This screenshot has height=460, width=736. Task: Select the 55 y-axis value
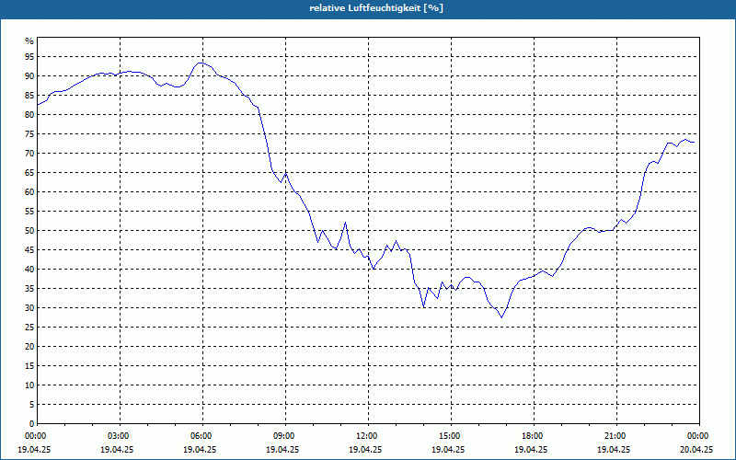(29, 212)
